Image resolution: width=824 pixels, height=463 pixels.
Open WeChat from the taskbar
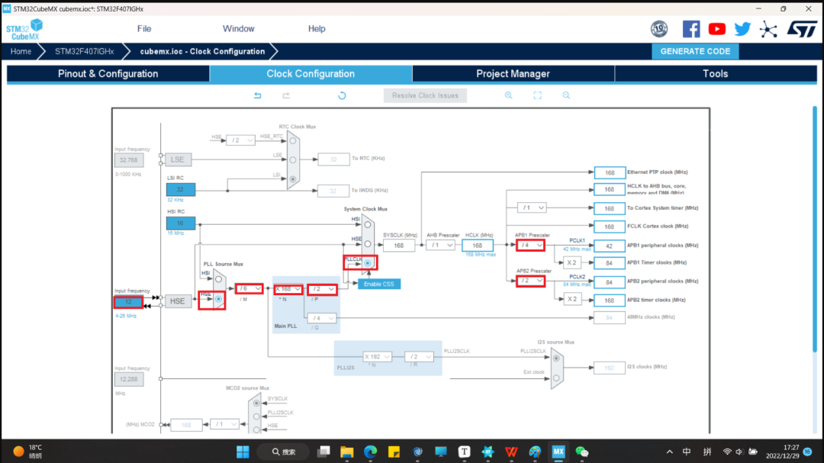pyautogui.click(x=581, y=451)
